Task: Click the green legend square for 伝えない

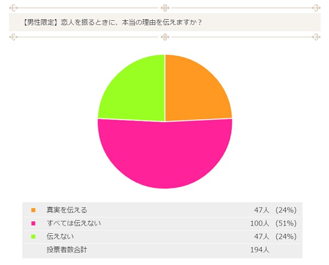Action: click(33, 236)
